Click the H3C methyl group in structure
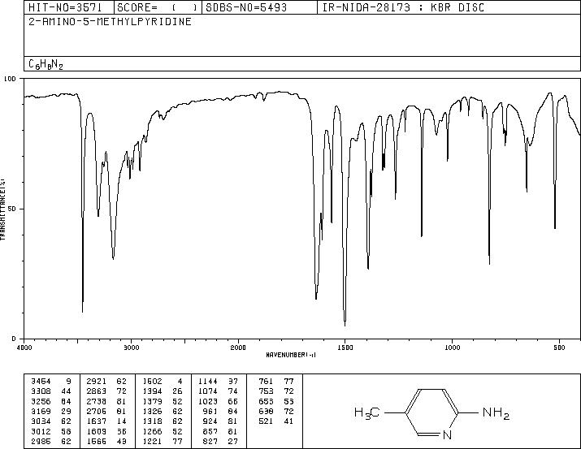The width and height of the screenshot is (581, 449). point(366,412)
